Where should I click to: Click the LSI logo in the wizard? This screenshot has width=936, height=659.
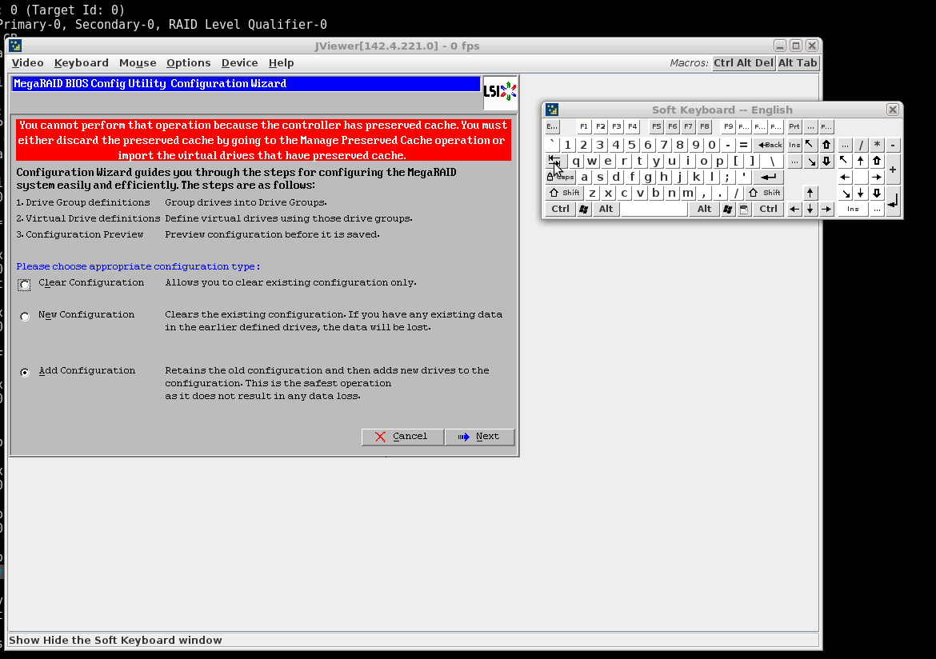pos(500,92)
